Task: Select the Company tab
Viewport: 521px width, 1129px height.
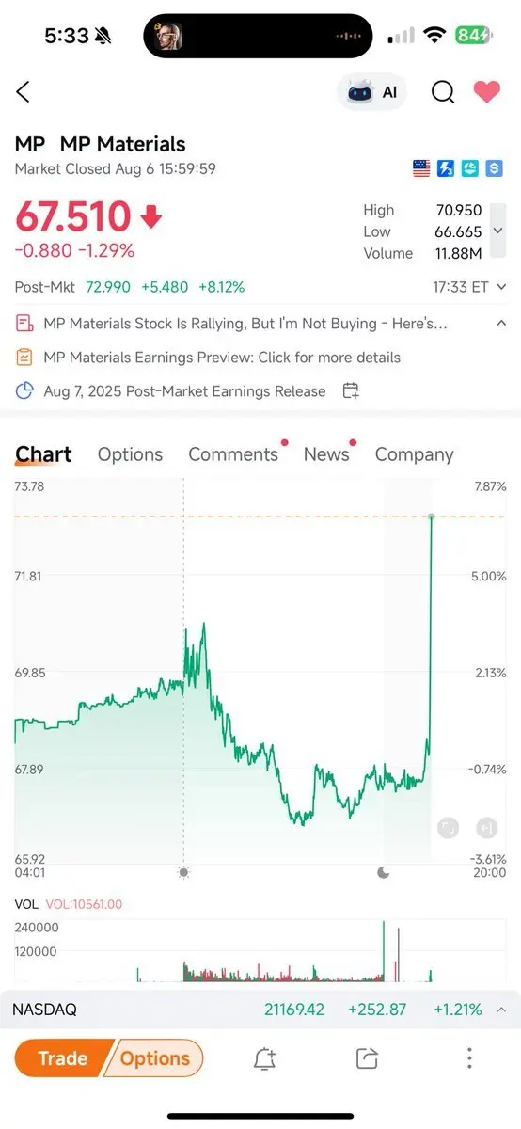Action: point(414,454)
